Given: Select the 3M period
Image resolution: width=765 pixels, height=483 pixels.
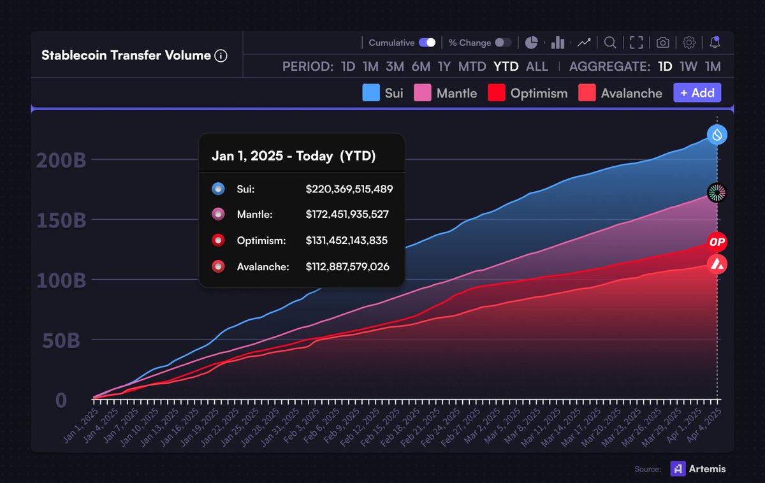Looking at the screenshot, I should pyautogui.click(x=395, y=66).
